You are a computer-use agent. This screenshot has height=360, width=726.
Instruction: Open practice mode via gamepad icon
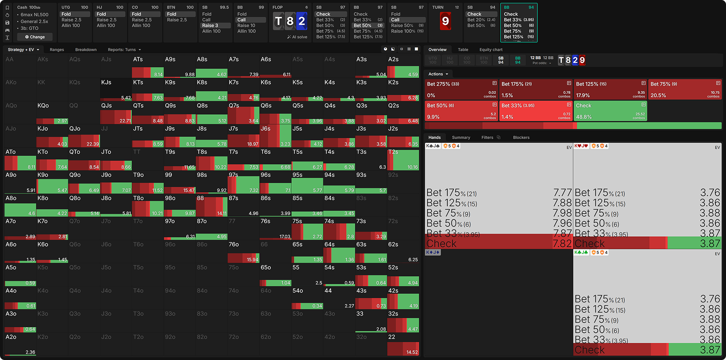[7, 30]
